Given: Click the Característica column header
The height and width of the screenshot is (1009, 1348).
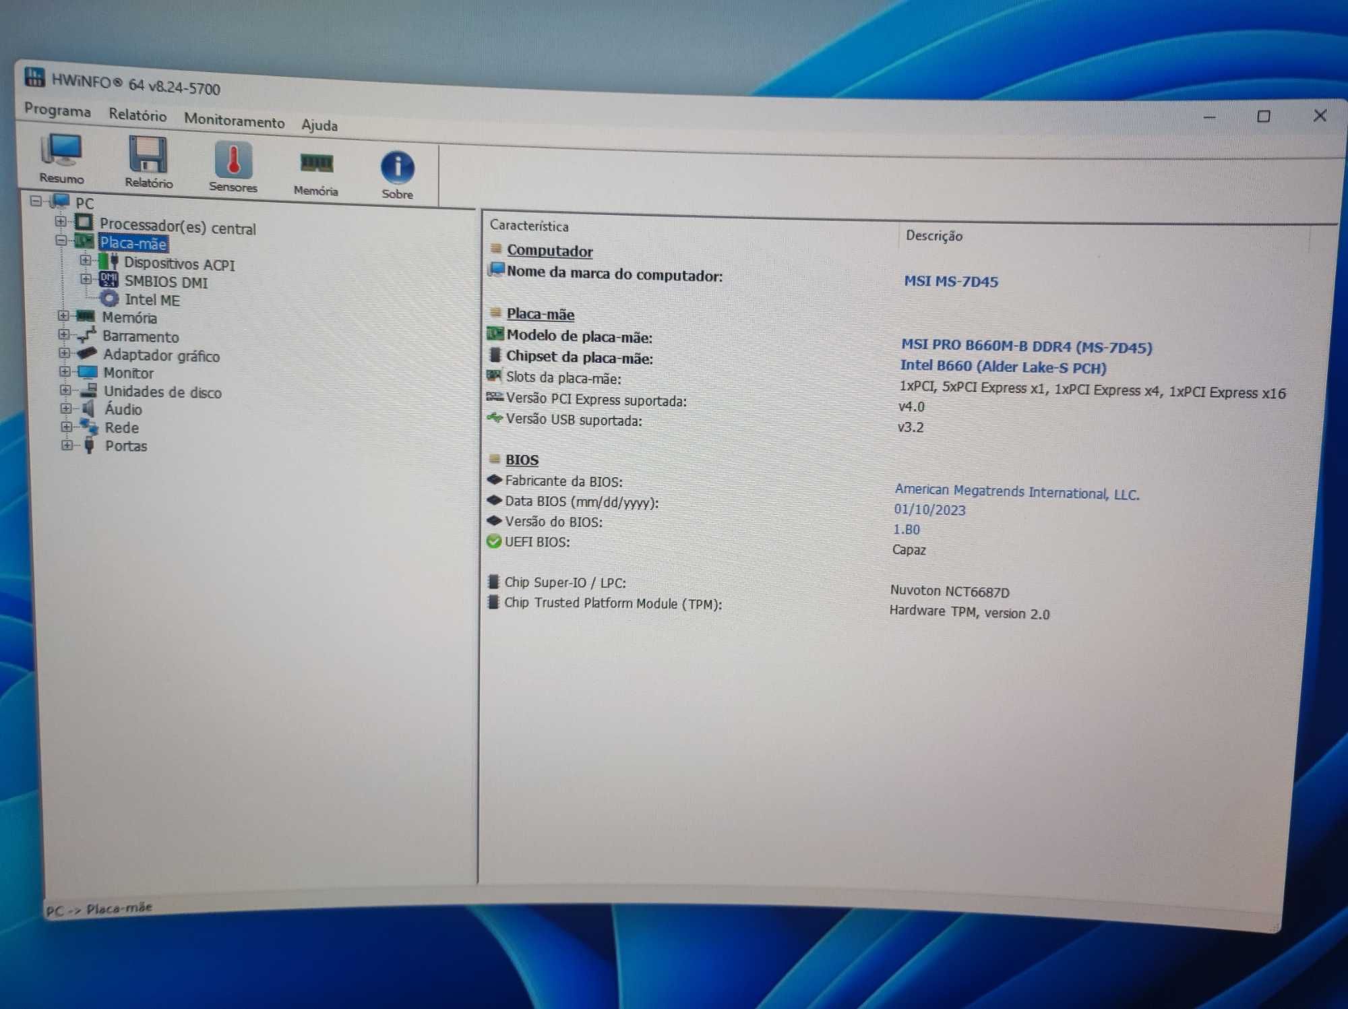Looking at the screenshot, I should pyautogui.click(x=529, y=226).
